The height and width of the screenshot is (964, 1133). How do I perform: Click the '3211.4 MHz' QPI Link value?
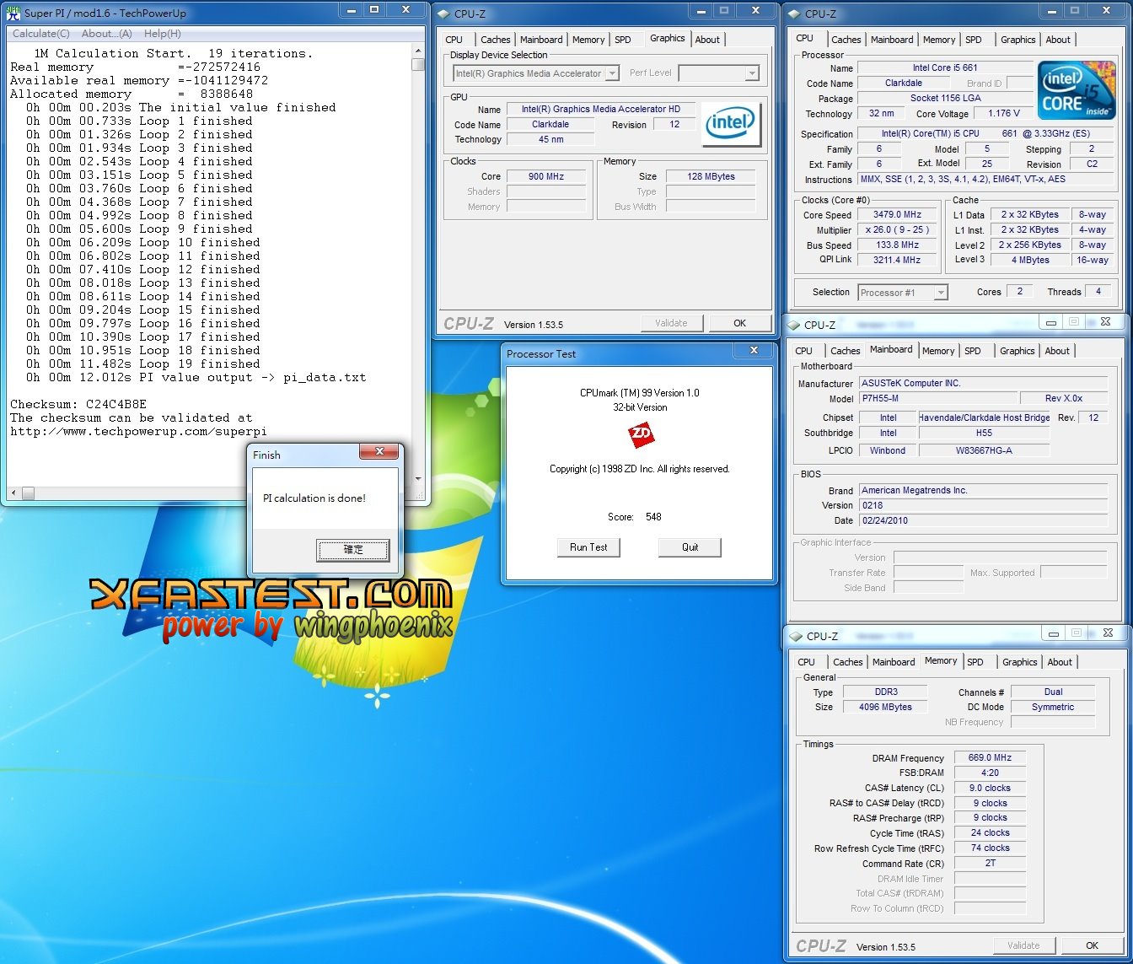[897, 260]
